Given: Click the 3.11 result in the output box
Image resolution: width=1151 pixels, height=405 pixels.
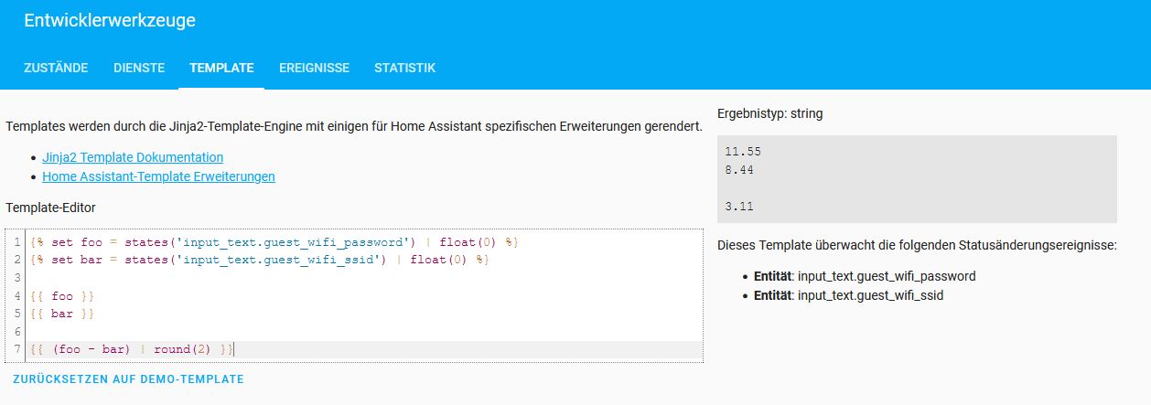Looking at the screenshot, I should [738, 207].
